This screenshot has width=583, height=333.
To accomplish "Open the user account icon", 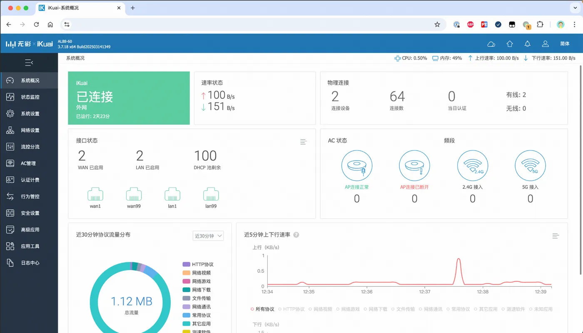I will (545, 44).
